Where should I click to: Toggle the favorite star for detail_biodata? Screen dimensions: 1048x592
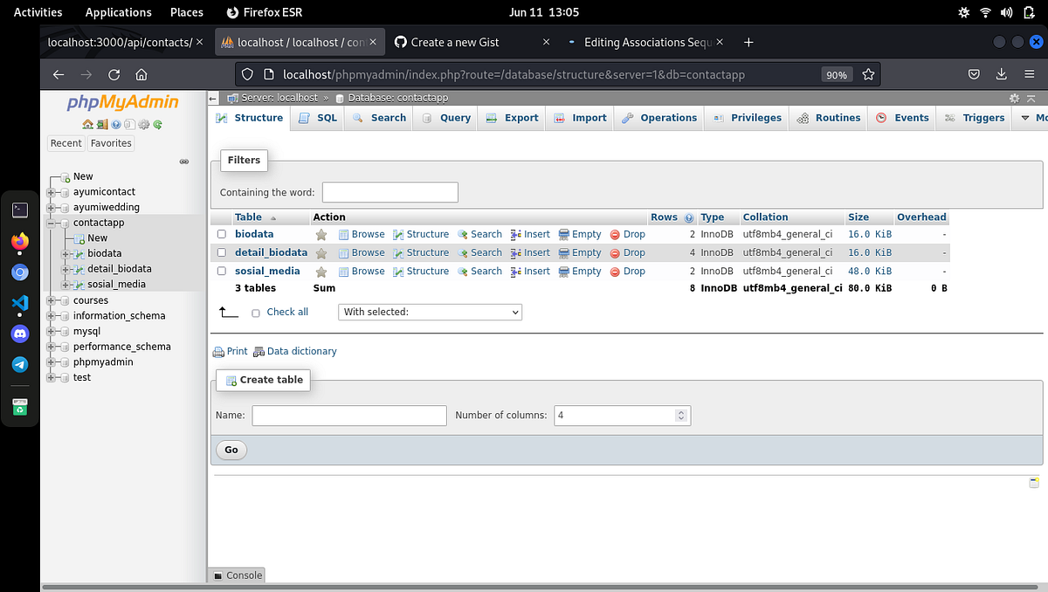[322, 252]
